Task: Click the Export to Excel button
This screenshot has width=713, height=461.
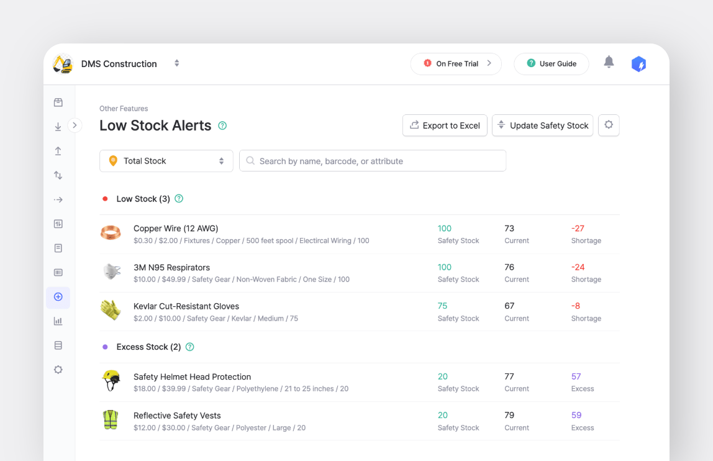Action: (445, 125)
